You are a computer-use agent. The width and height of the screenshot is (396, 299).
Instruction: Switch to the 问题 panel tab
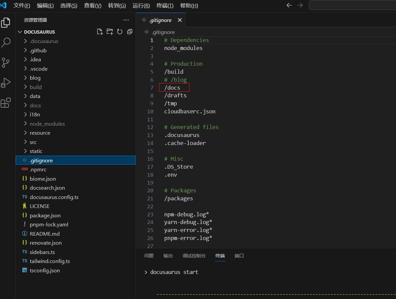[149, 256]
